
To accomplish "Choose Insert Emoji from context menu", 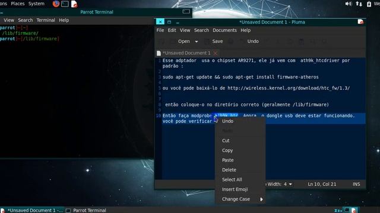I will [x=240, y=189].
